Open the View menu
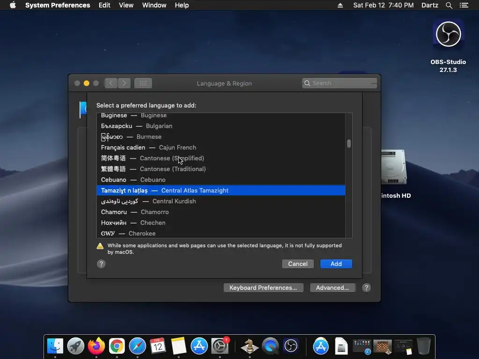The image size is (479, 359). (x=126, y=5)
